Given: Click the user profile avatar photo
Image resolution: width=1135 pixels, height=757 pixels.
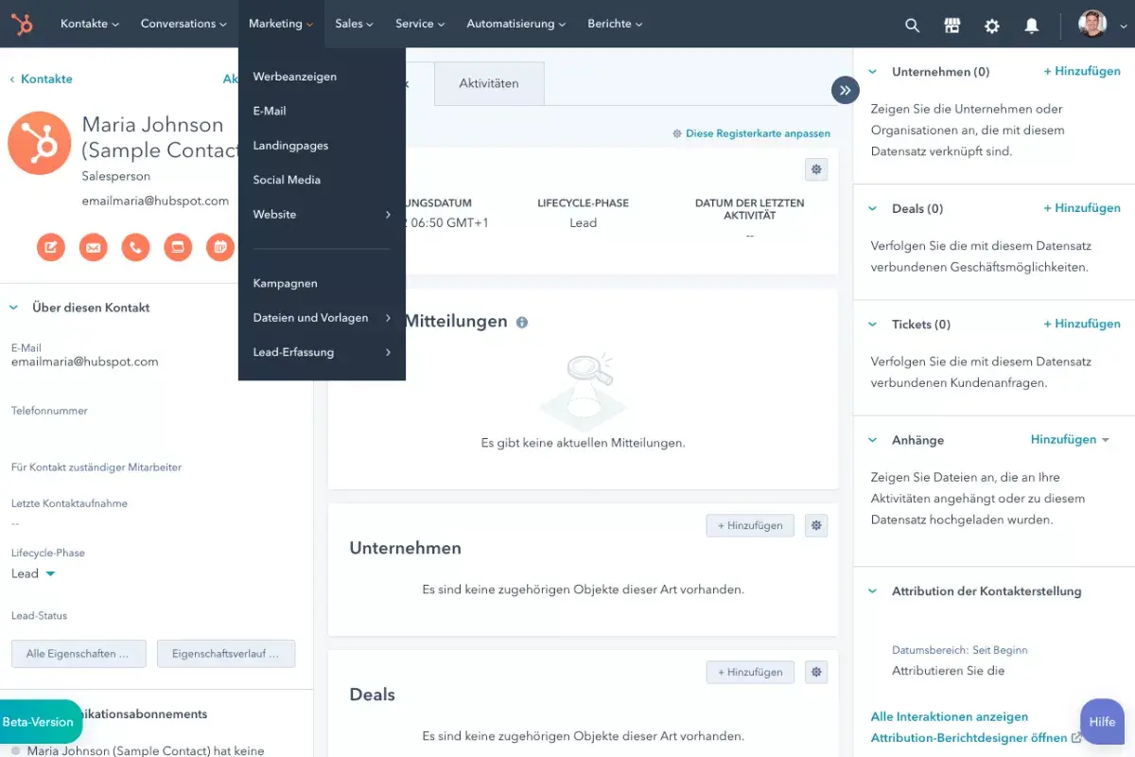Looking at the screenshot, I should pos(1091,25).
